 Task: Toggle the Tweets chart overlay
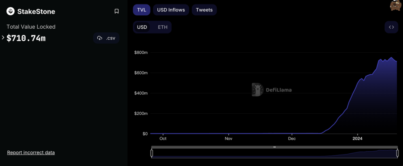(204, 10)
